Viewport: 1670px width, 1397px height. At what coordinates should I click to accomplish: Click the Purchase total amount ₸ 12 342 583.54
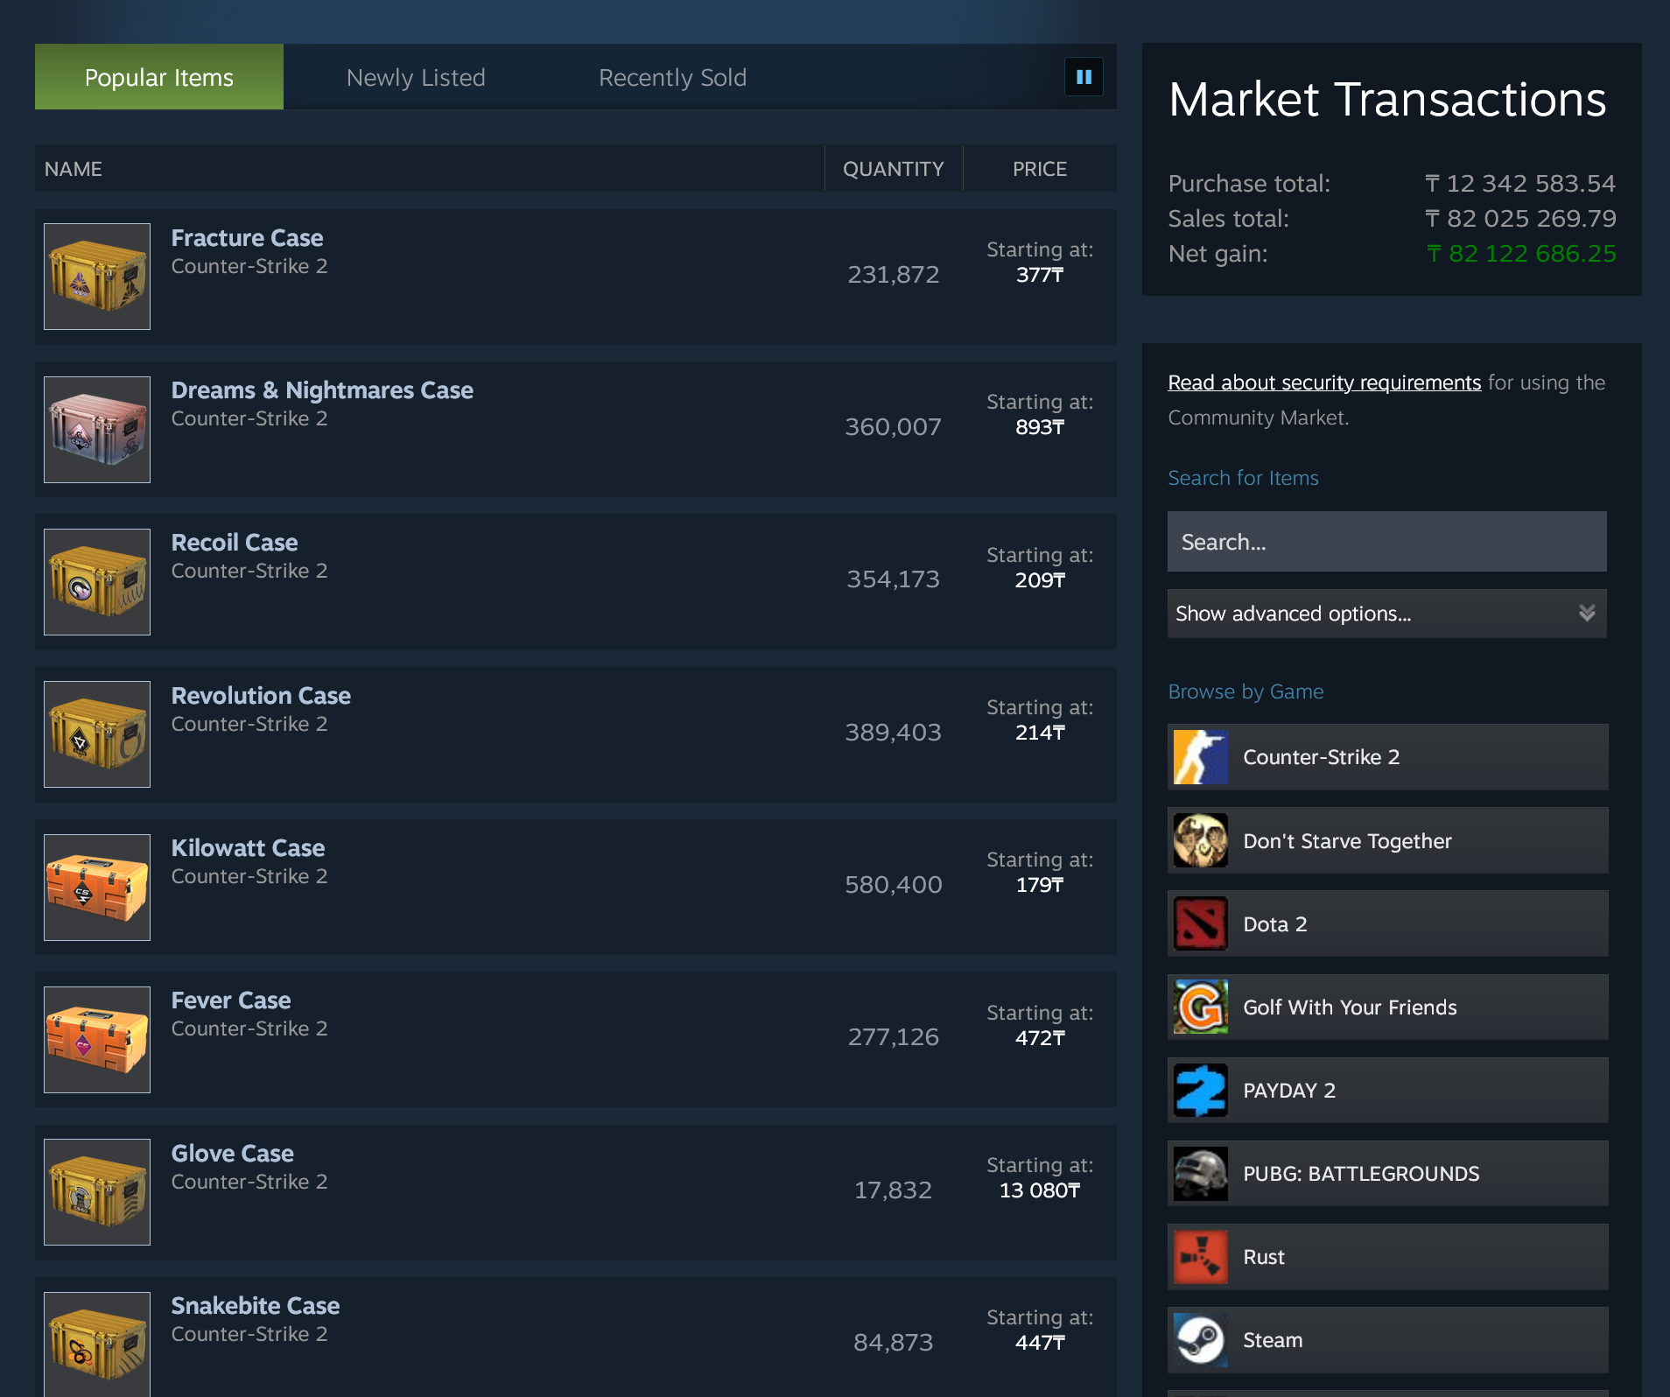[1520, 184]
